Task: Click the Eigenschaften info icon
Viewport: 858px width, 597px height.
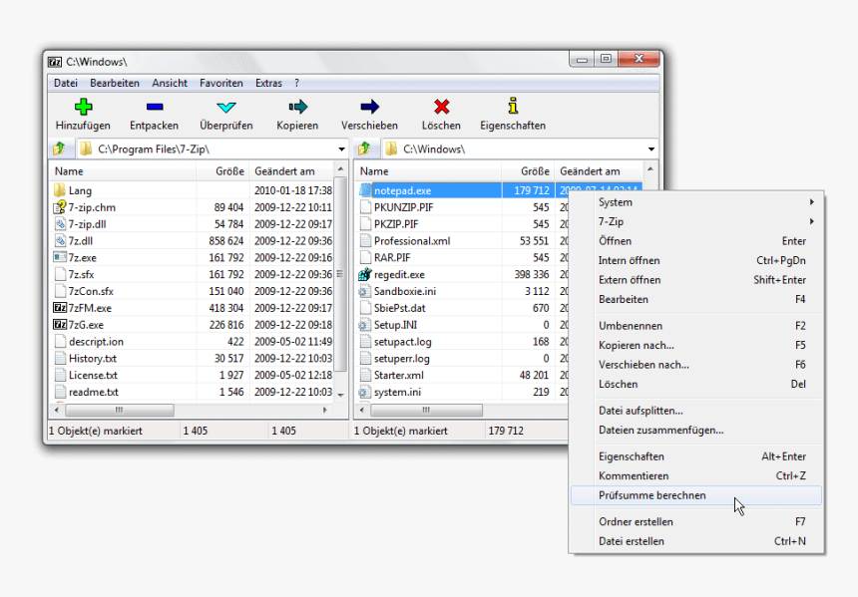Action: click(513, 106)
